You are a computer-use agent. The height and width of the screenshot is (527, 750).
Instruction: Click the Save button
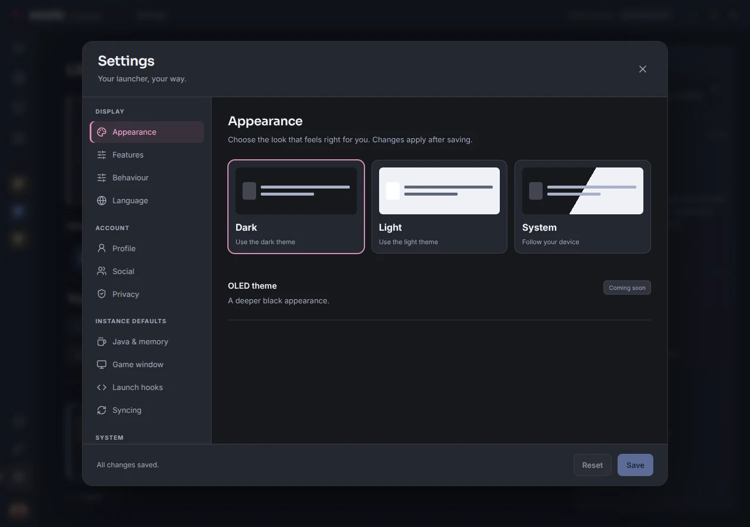[635, 465]
